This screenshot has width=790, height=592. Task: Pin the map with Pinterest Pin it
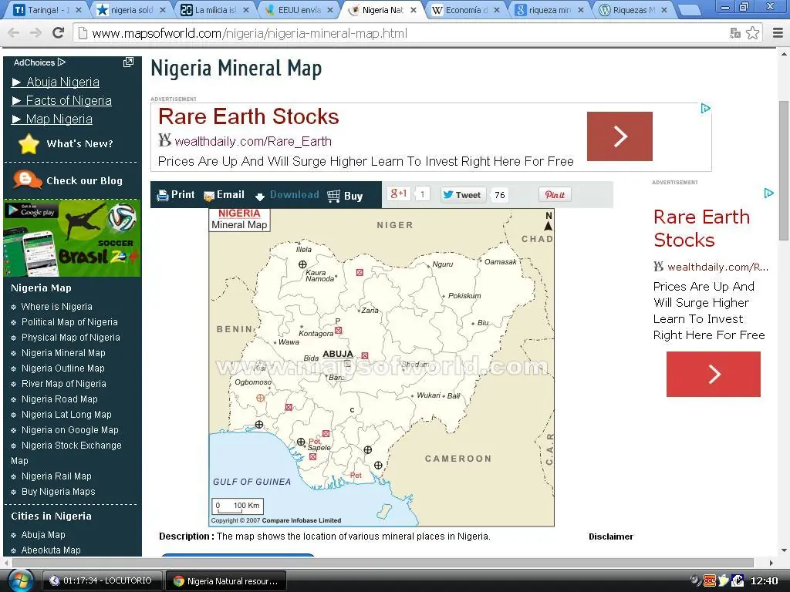coord(555,195)
